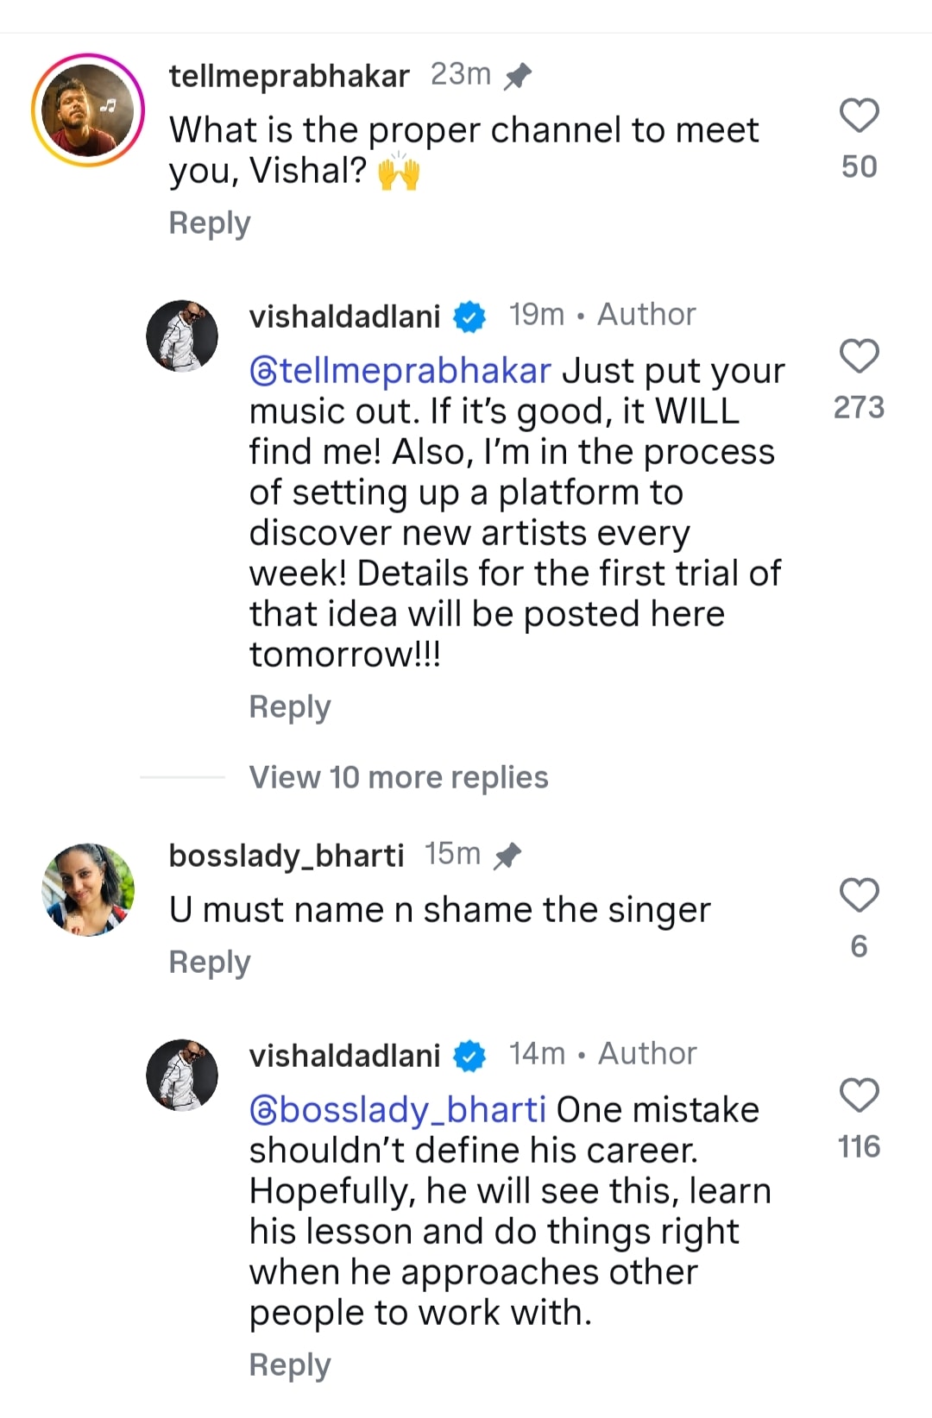Like vishaldadlani's reply about one mistake
The image size is (932, 1418).
click(859, 1095)
